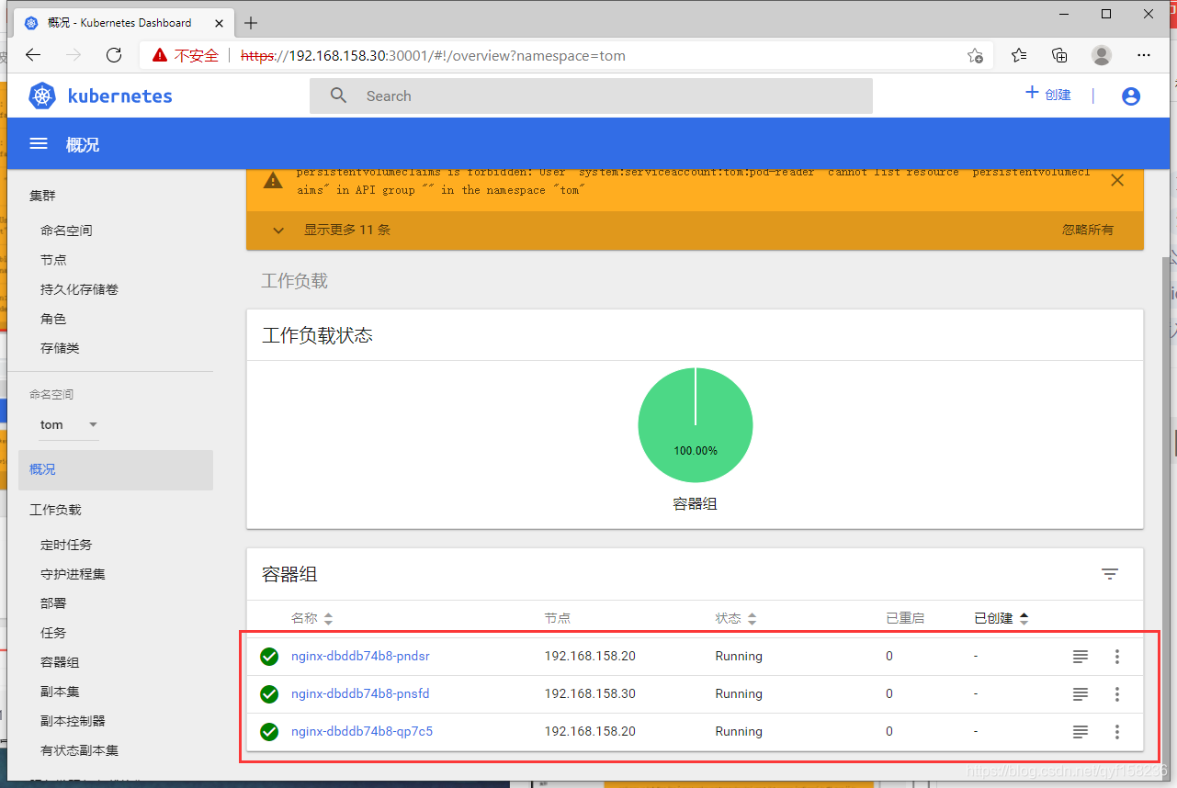Open 存储类 in the sidebar

pyautogui.click(x=60, y=348)
